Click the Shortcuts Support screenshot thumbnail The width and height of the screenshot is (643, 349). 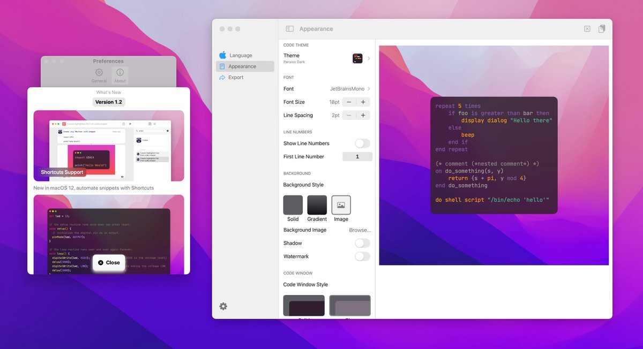[109, 146]
